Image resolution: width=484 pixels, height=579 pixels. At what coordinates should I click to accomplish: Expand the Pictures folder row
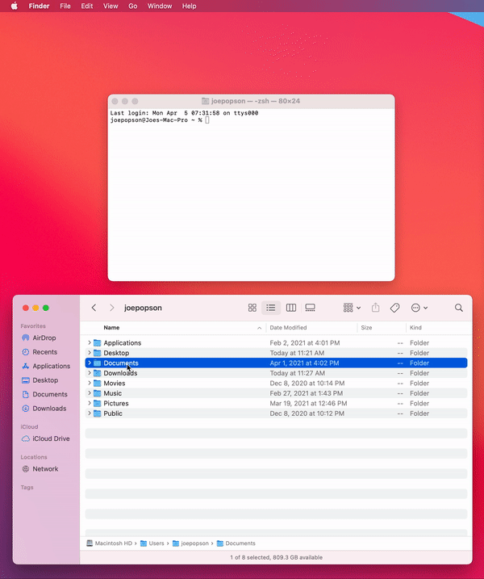(x=90, y=403)
